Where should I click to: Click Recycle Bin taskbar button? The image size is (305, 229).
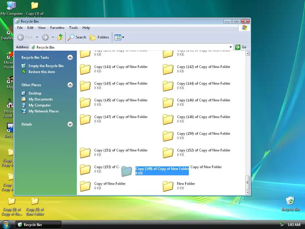(38, 225)
